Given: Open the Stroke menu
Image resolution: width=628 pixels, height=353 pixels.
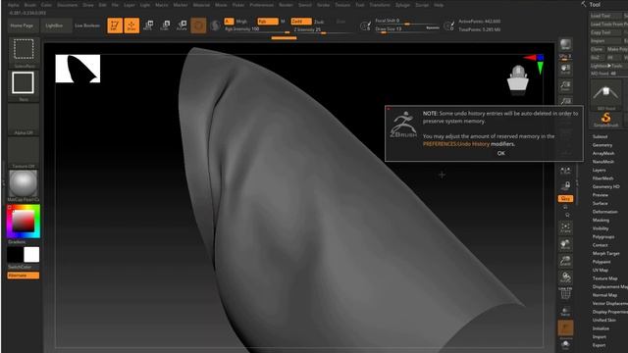Looking at the screenshot, I should (x=323, y=5).
